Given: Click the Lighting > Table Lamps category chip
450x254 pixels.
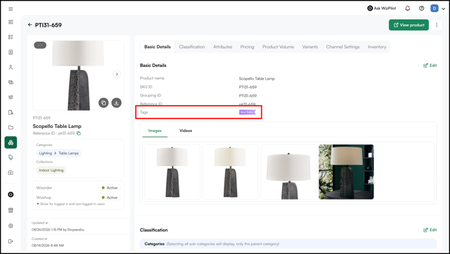Looking at the screenshot, I should click(x=59, y=153).
